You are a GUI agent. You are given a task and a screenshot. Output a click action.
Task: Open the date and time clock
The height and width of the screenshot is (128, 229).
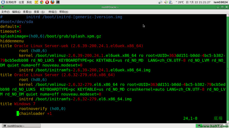(x=201, y=2)
